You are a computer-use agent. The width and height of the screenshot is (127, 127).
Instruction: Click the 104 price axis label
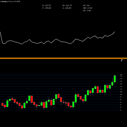pyautogui.click(x=121, y=94)
